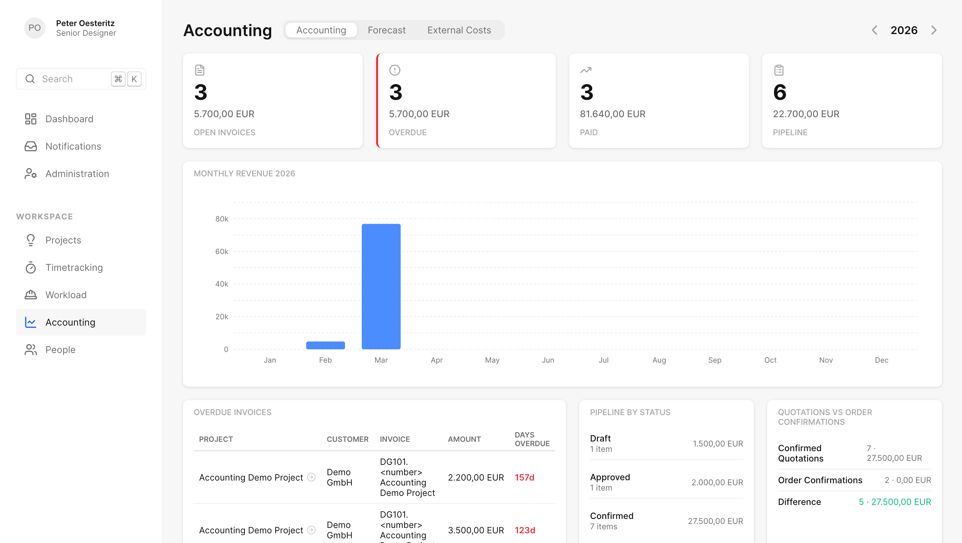
Task: Open project link icon in 123d row
Action: point(311,530)
